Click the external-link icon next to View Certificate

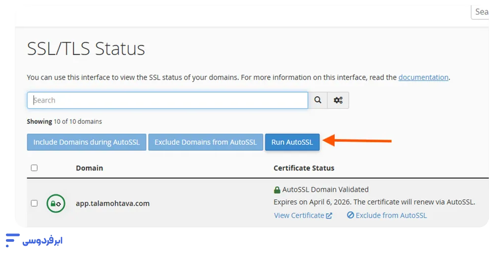pos(329,216)
